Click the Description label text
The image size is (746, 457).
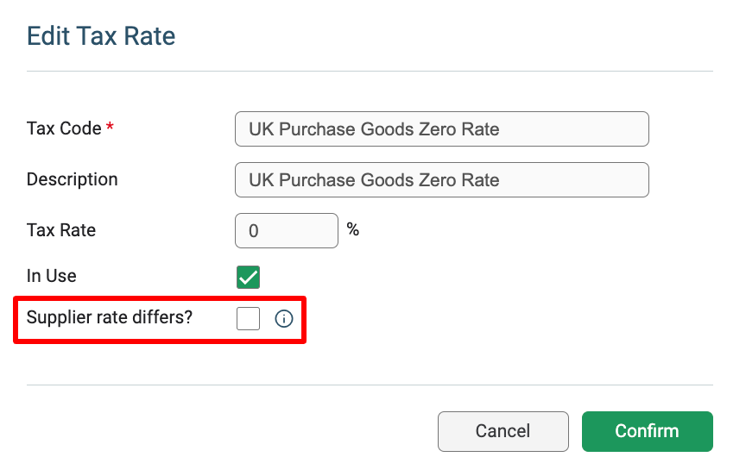pos(72,179)
